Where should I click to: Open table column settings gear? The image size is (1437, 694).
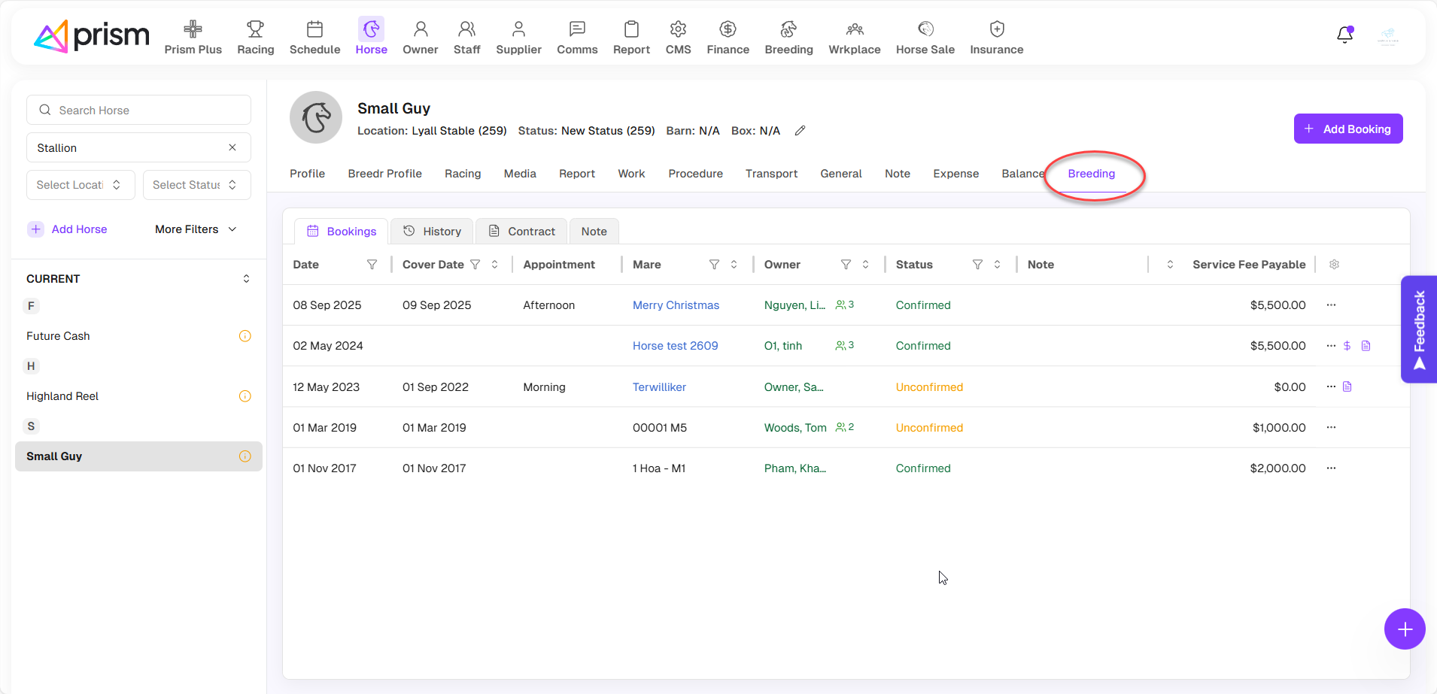pyautogui.click(x=1334, y=265)
